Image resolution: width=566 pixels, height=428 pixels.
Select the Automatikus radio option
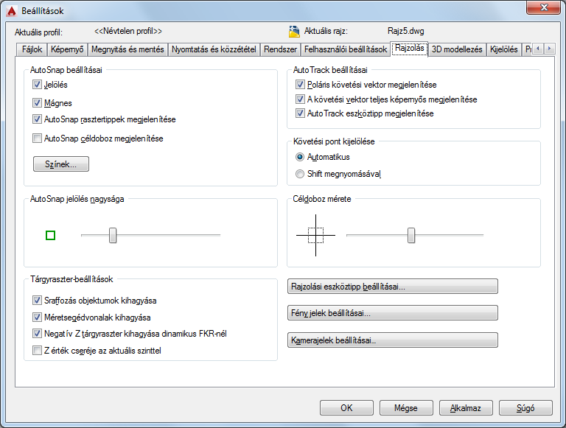[x=299, y=157]
